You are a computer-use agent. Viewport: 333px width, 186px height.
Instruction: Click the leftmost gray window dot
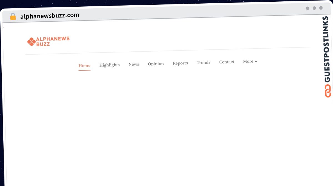click(307, 8)
